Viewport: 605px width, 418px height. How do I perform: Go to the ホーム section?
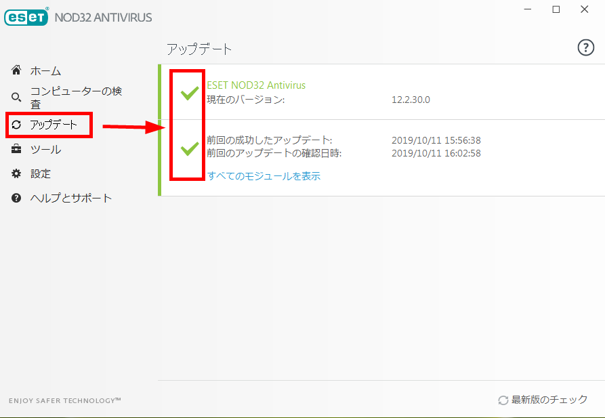click(45, 70)
